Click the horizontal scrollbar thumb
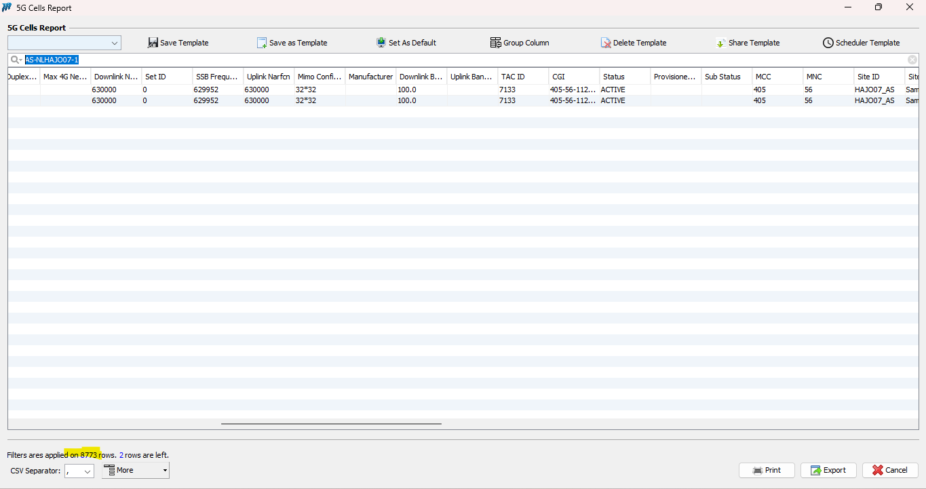This screenshot has height=489, width=926. coord(331,424)
